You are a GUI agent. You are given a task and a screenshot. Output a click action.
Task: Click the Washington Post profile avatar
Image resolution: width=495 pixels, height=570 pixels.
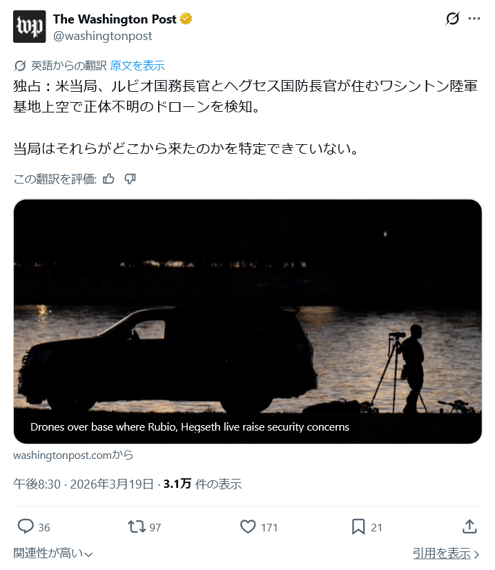click(x=30, y=27)
